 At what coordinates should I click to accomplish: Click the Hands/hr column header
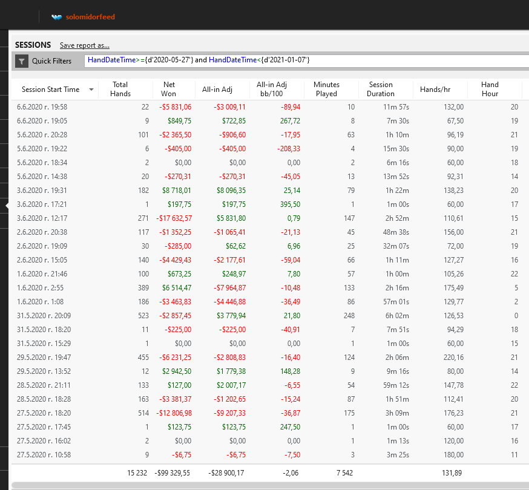click(435, 90)
